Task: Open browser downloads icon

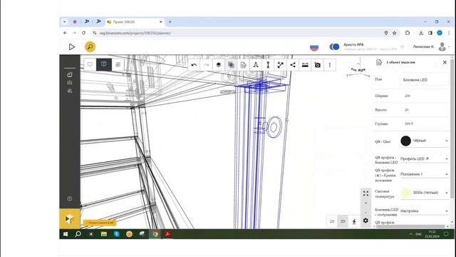Action: [421, 33]
